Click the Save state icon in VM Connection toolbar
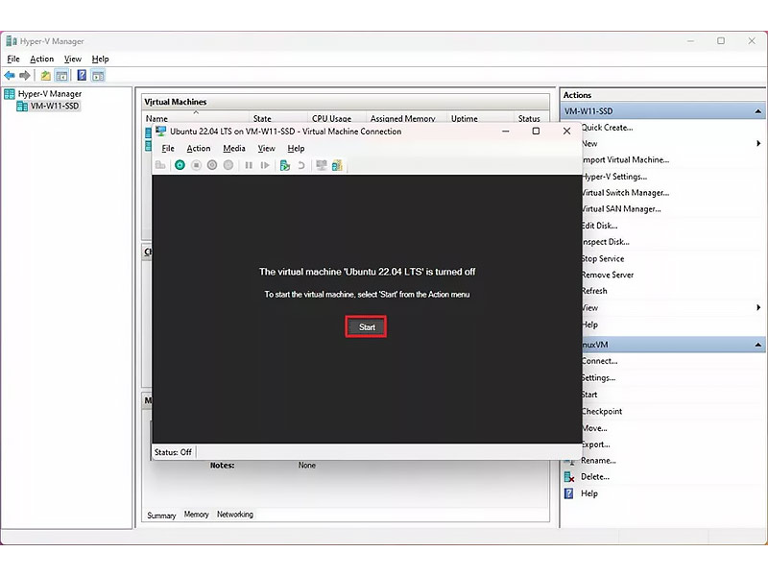The height and width of the screenshot is (576, 768). 228,165
